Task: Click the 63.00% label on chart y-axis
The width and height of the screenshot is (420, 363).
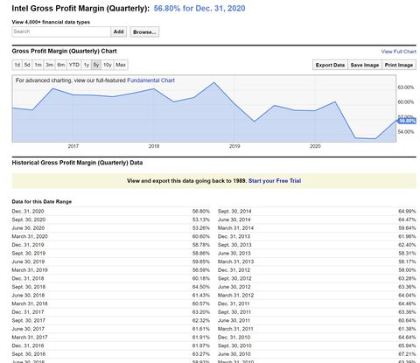Action: 406,87
